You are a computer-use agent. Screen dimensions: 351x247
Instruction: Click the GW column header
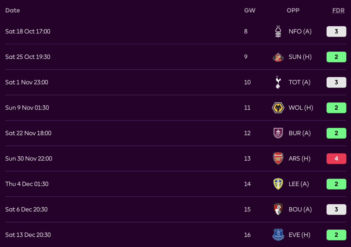coord(250,10)
